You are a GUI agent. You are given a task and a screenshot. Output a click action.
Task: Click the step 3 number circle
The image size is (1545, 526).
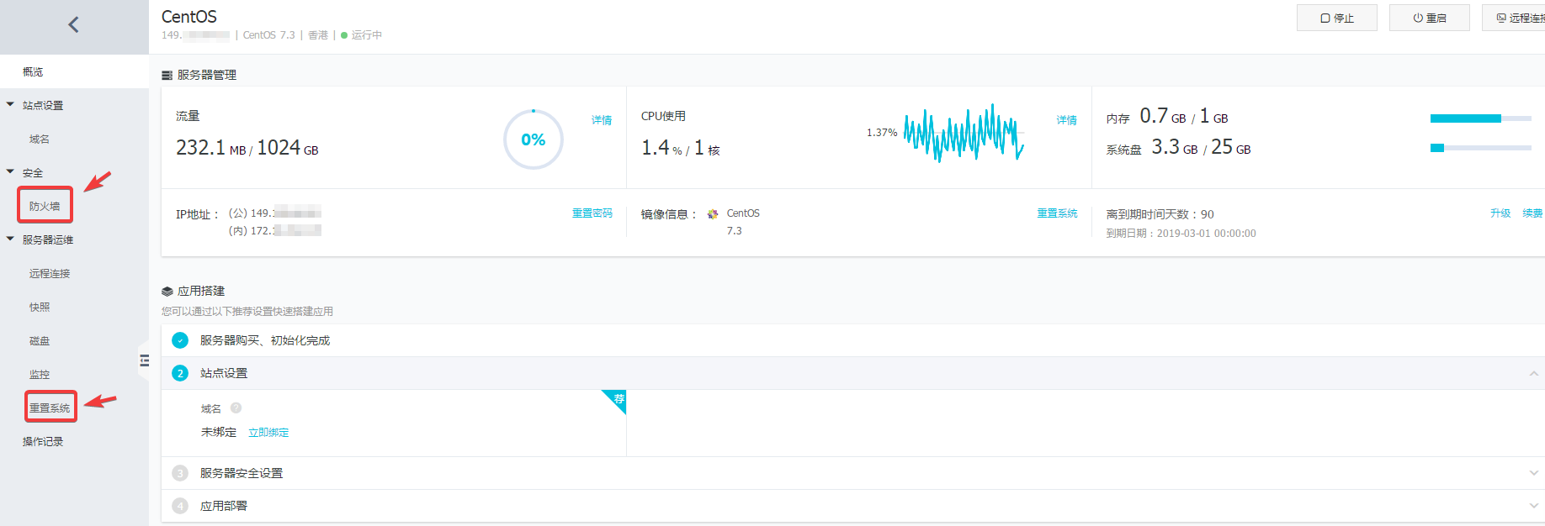180,473
